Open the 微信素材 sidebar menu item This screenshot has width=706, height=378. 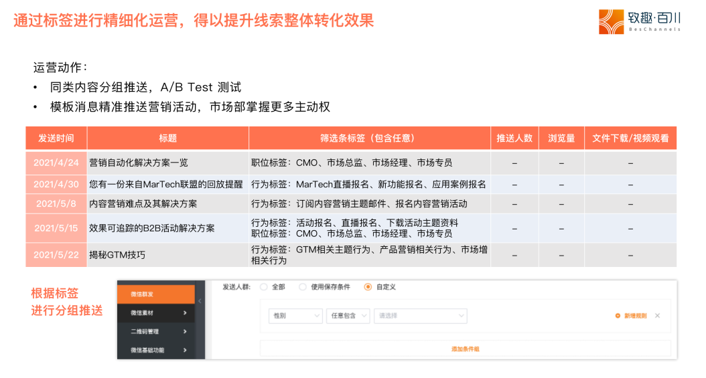pyautogui.click(x=156, y=313)
